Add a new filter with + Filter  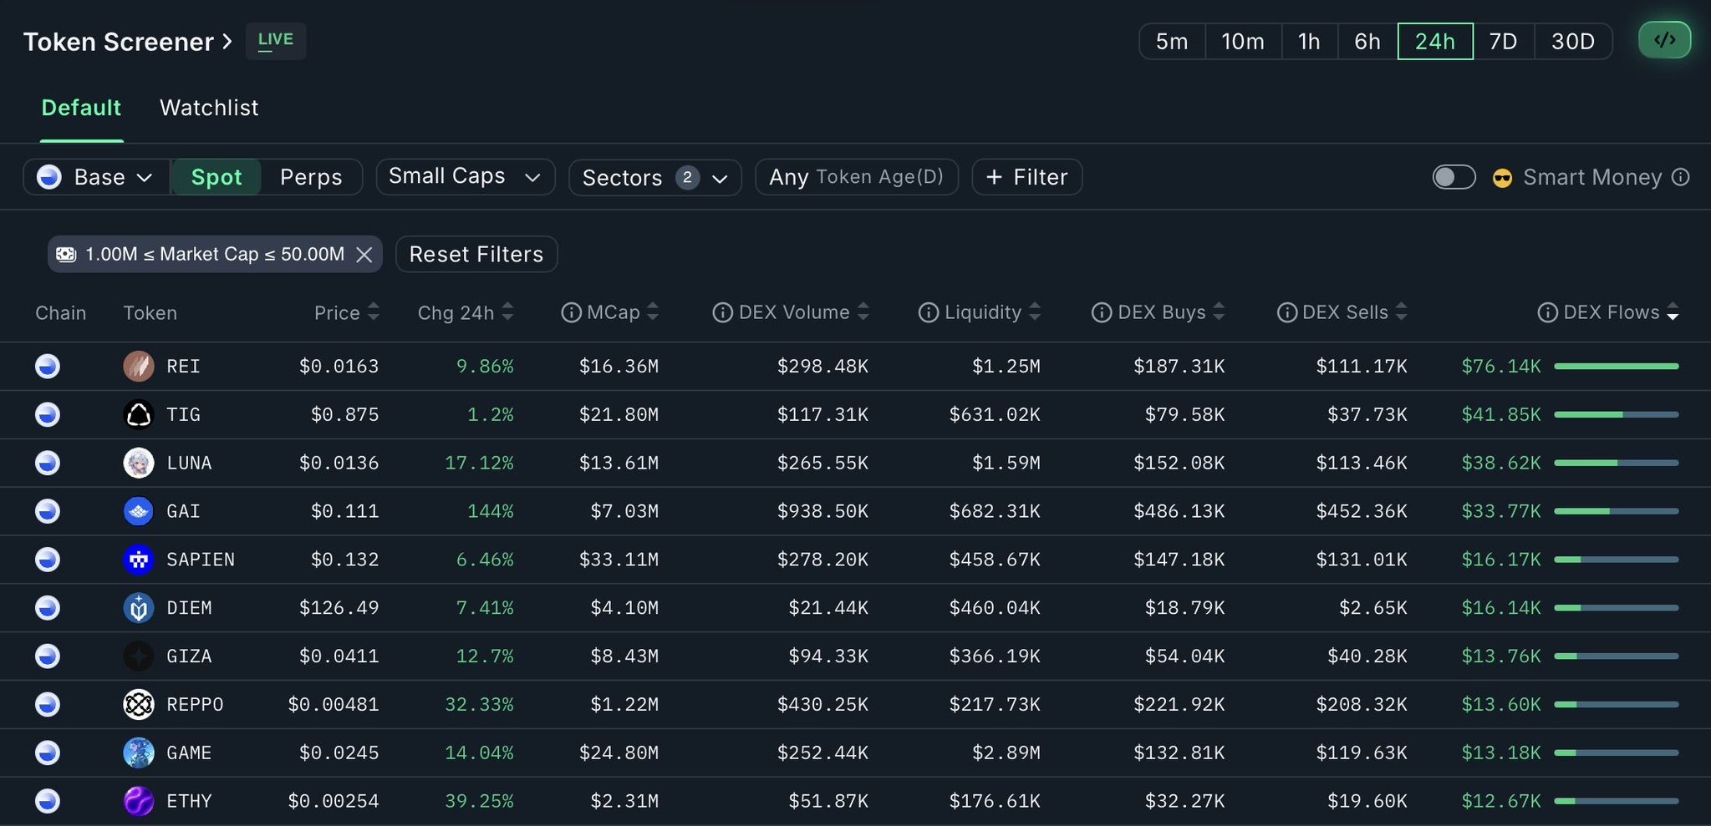click(x=1026, y=177)
